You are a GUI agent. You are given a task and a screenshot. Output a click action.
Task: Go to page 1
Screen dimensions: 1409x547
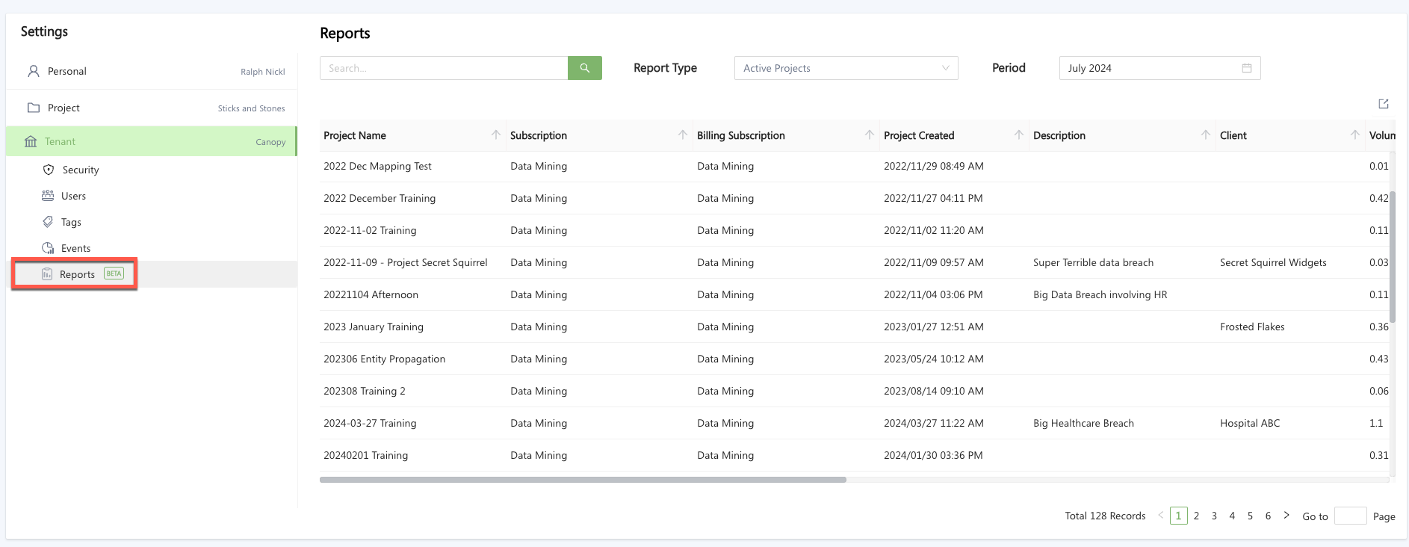pyautogui.click(x=1179, y=516)
